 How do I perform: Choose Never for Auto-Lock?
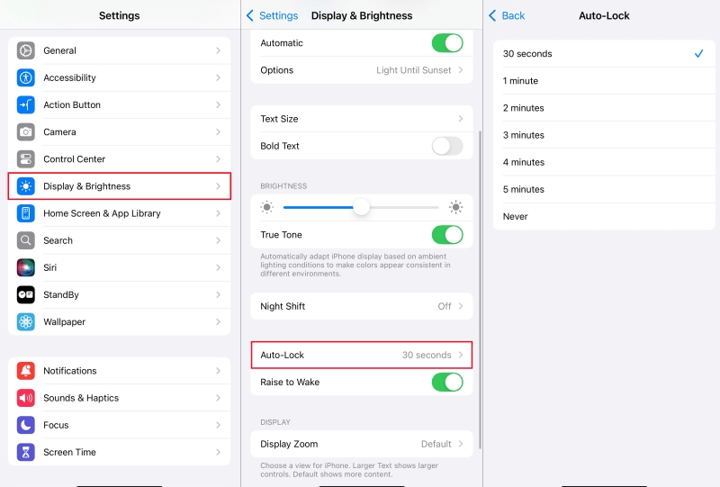[603, 216]
